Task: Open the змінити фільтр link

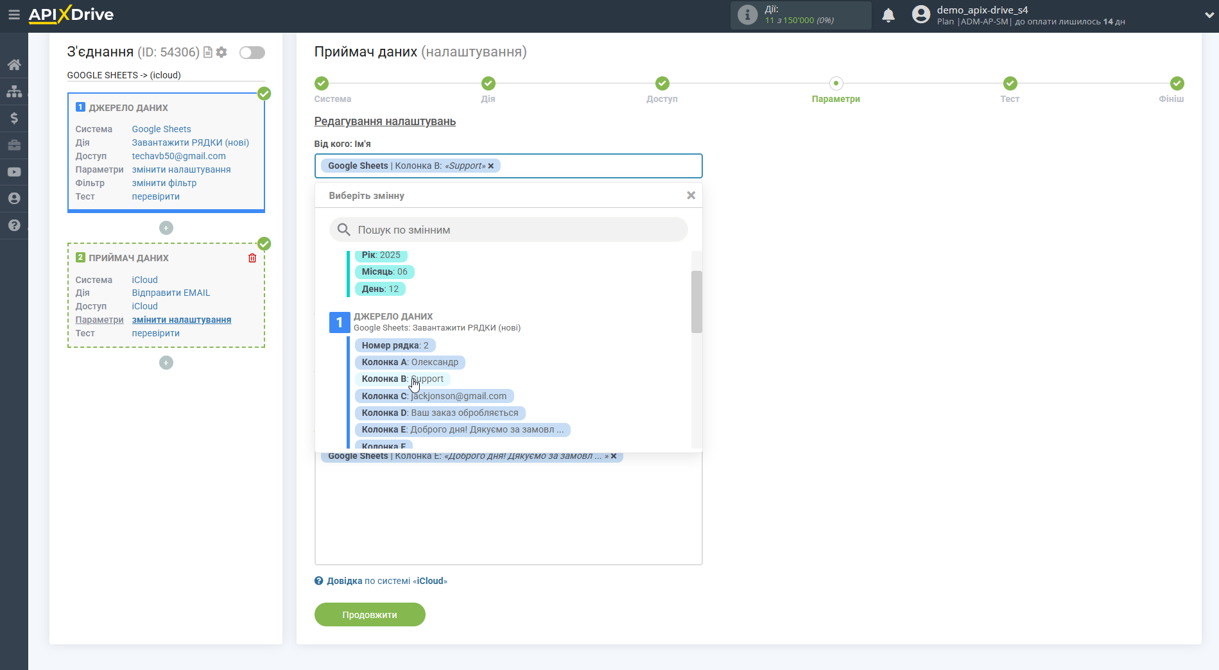Action: click(164, 183)
